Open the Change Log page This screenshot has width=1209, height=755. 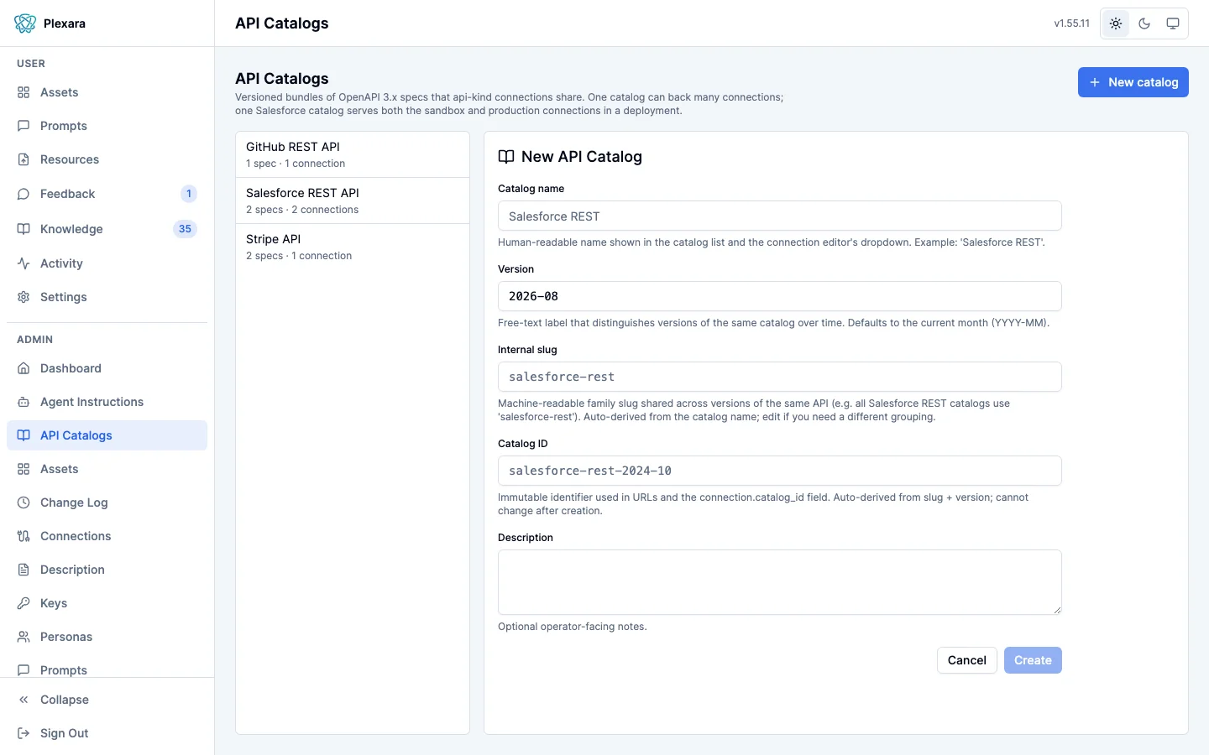107,502
